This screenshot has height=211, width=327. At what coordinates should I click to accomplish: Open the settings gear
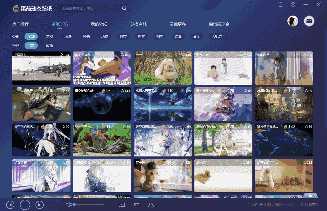click(293, 4)
